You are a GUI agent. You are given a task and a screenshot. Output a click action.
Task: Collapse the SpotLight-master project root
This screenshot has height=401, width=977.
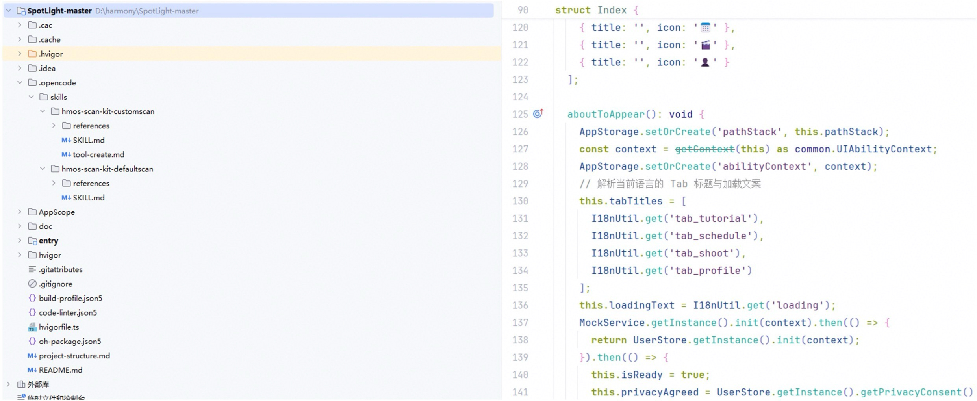[x=9, y=11]
